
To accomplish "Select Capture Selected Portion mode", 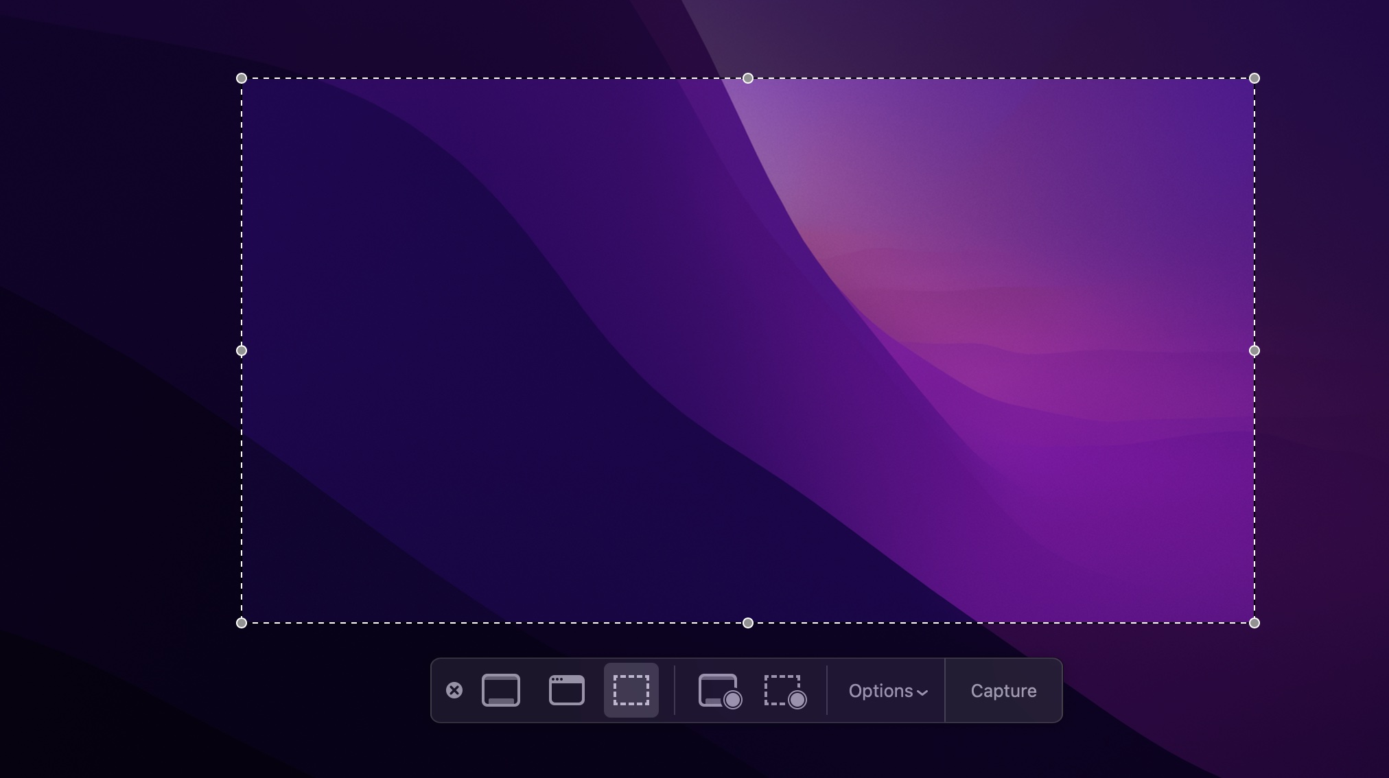I will [631, 690].
